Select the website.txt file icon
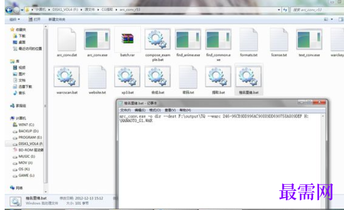Image resolution: width=344 pixels, height=210 pixels. 97,77
